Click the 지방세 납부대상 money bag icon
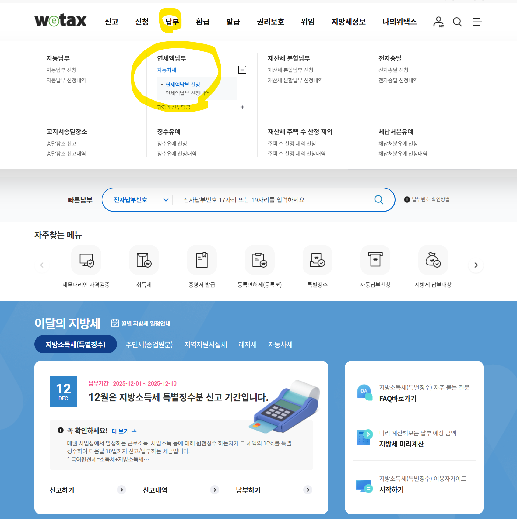The height and width of the screenshot is (519, 517). [433, 260]
